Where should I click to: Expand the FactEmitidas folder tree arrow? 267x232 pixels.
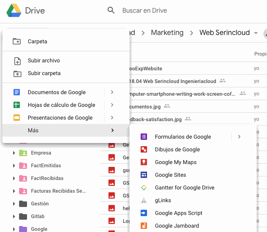[x=14, y=166]
